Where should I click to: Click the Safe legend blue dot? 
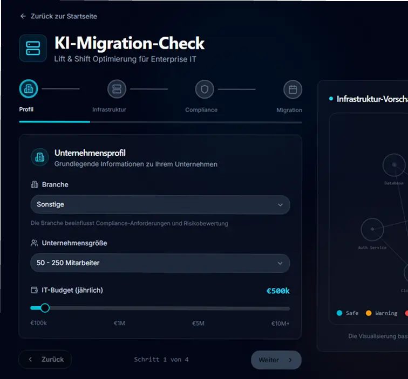pyautogui.click(x=339, y=313)
